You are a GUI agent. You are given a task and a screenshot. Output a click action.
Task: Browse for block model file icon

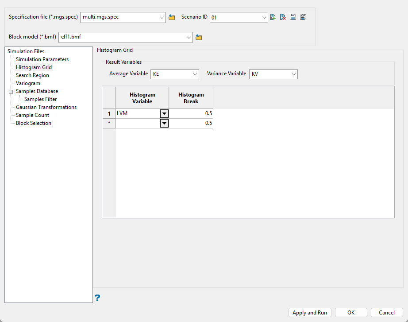[199, 37]
